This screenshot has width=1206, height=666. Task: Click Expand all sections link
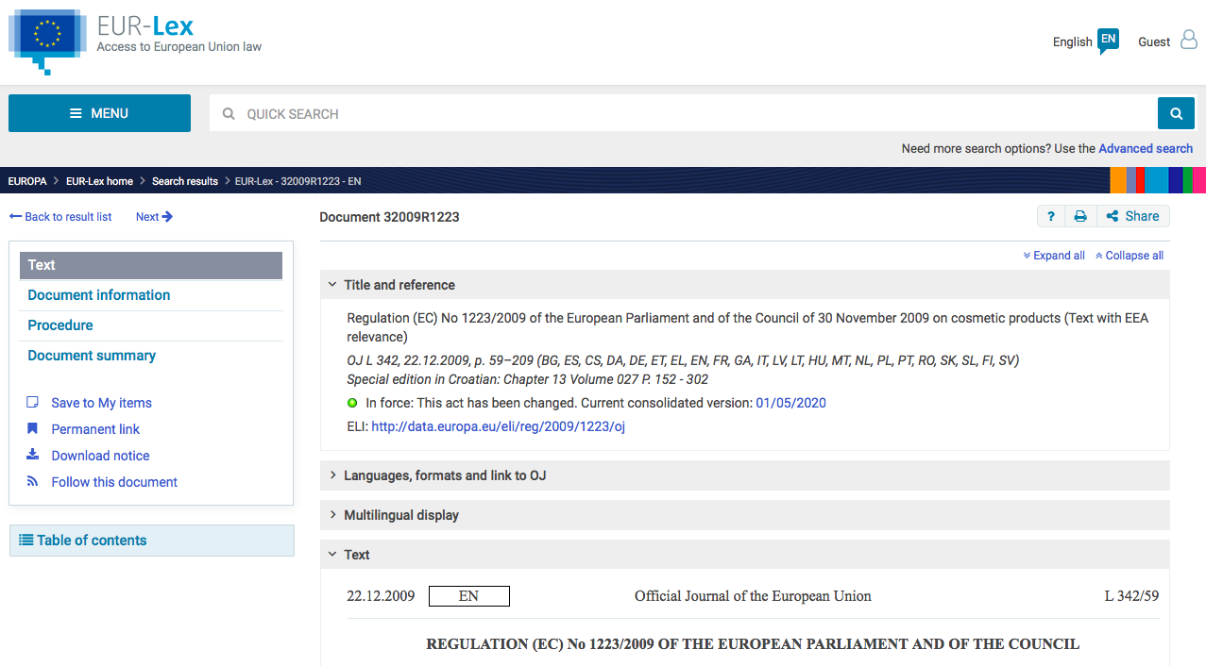[1054, 256]
